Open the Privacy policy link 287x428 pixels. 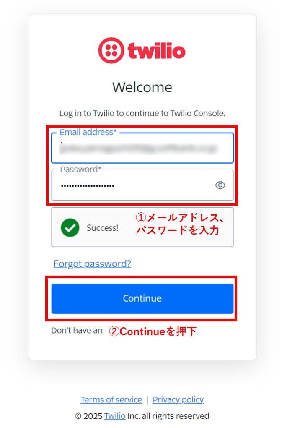[178, 399]
